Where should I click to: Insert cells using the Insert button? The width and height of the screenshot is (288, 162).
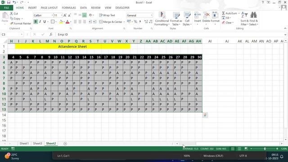[198, 19]
